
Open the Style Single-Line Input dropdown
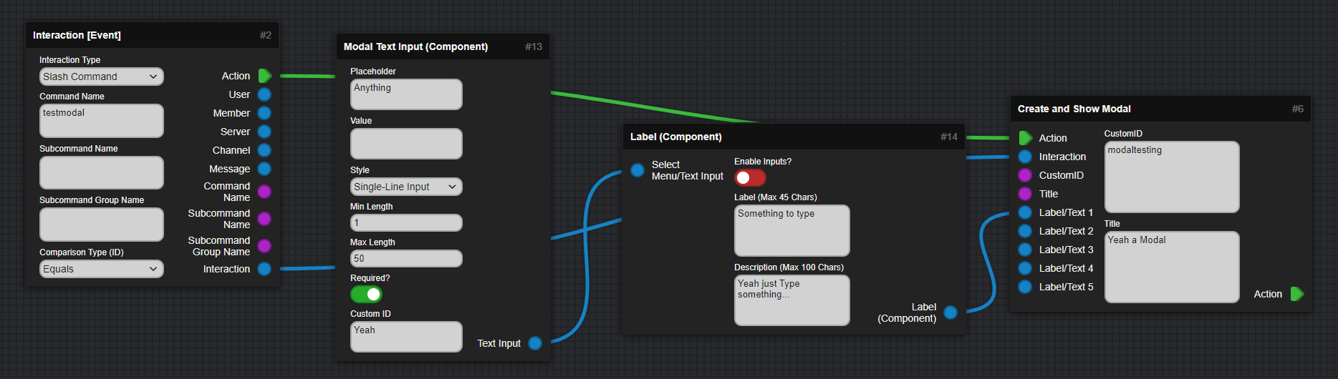point(406,187)
